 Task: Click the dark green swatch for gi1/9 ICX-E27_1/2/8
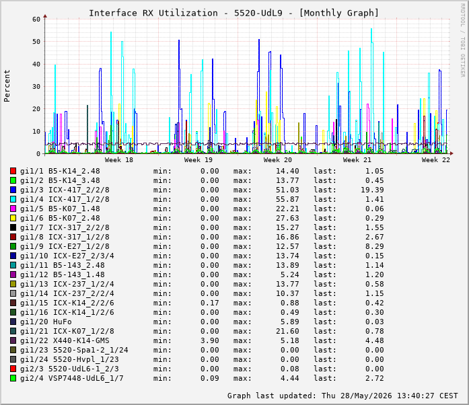click(13, 246)
